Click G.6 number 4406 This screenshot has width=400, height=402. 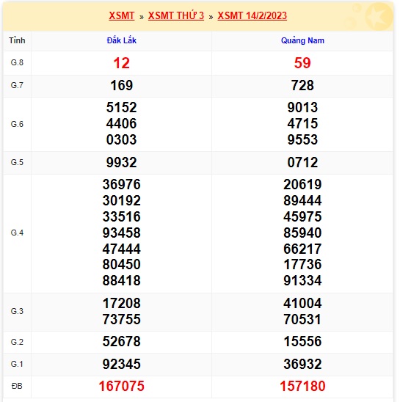122,123
